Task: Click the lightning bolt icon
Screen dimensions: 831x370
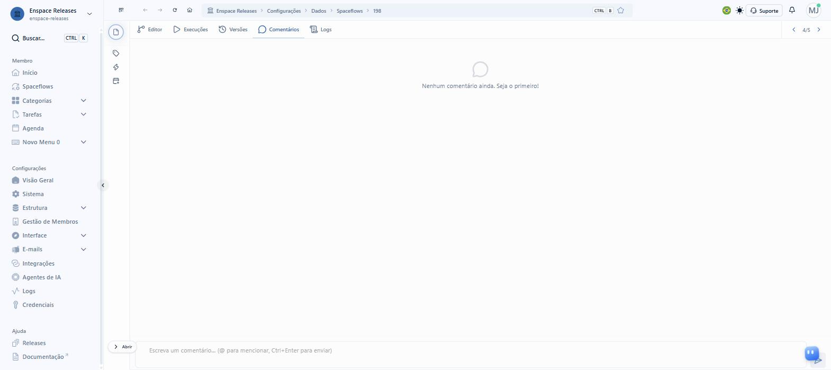Action: click(x=116, y=67)
